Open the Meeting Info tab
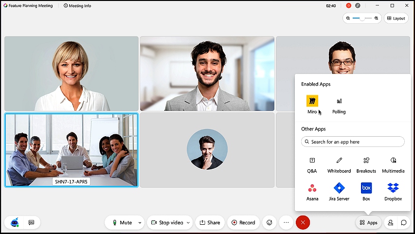 77,5
